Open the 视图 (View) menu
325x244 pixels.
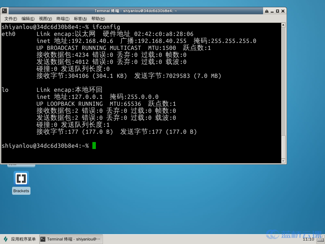click(45, 18)
